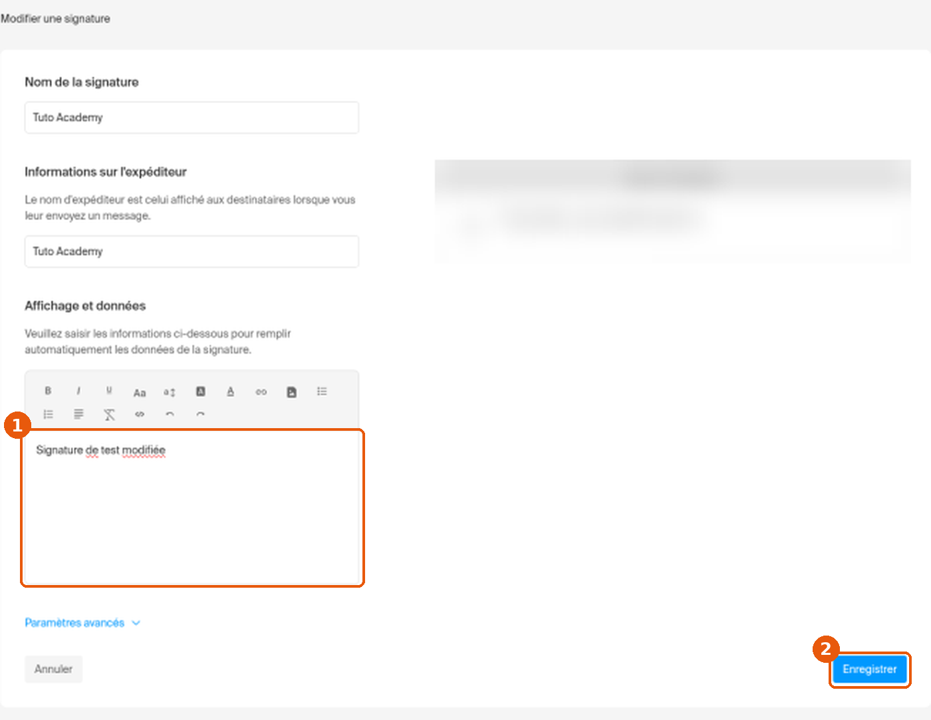Focus the Nom de la signature field
Screen dimensions: 931x720
coord(192,118)
